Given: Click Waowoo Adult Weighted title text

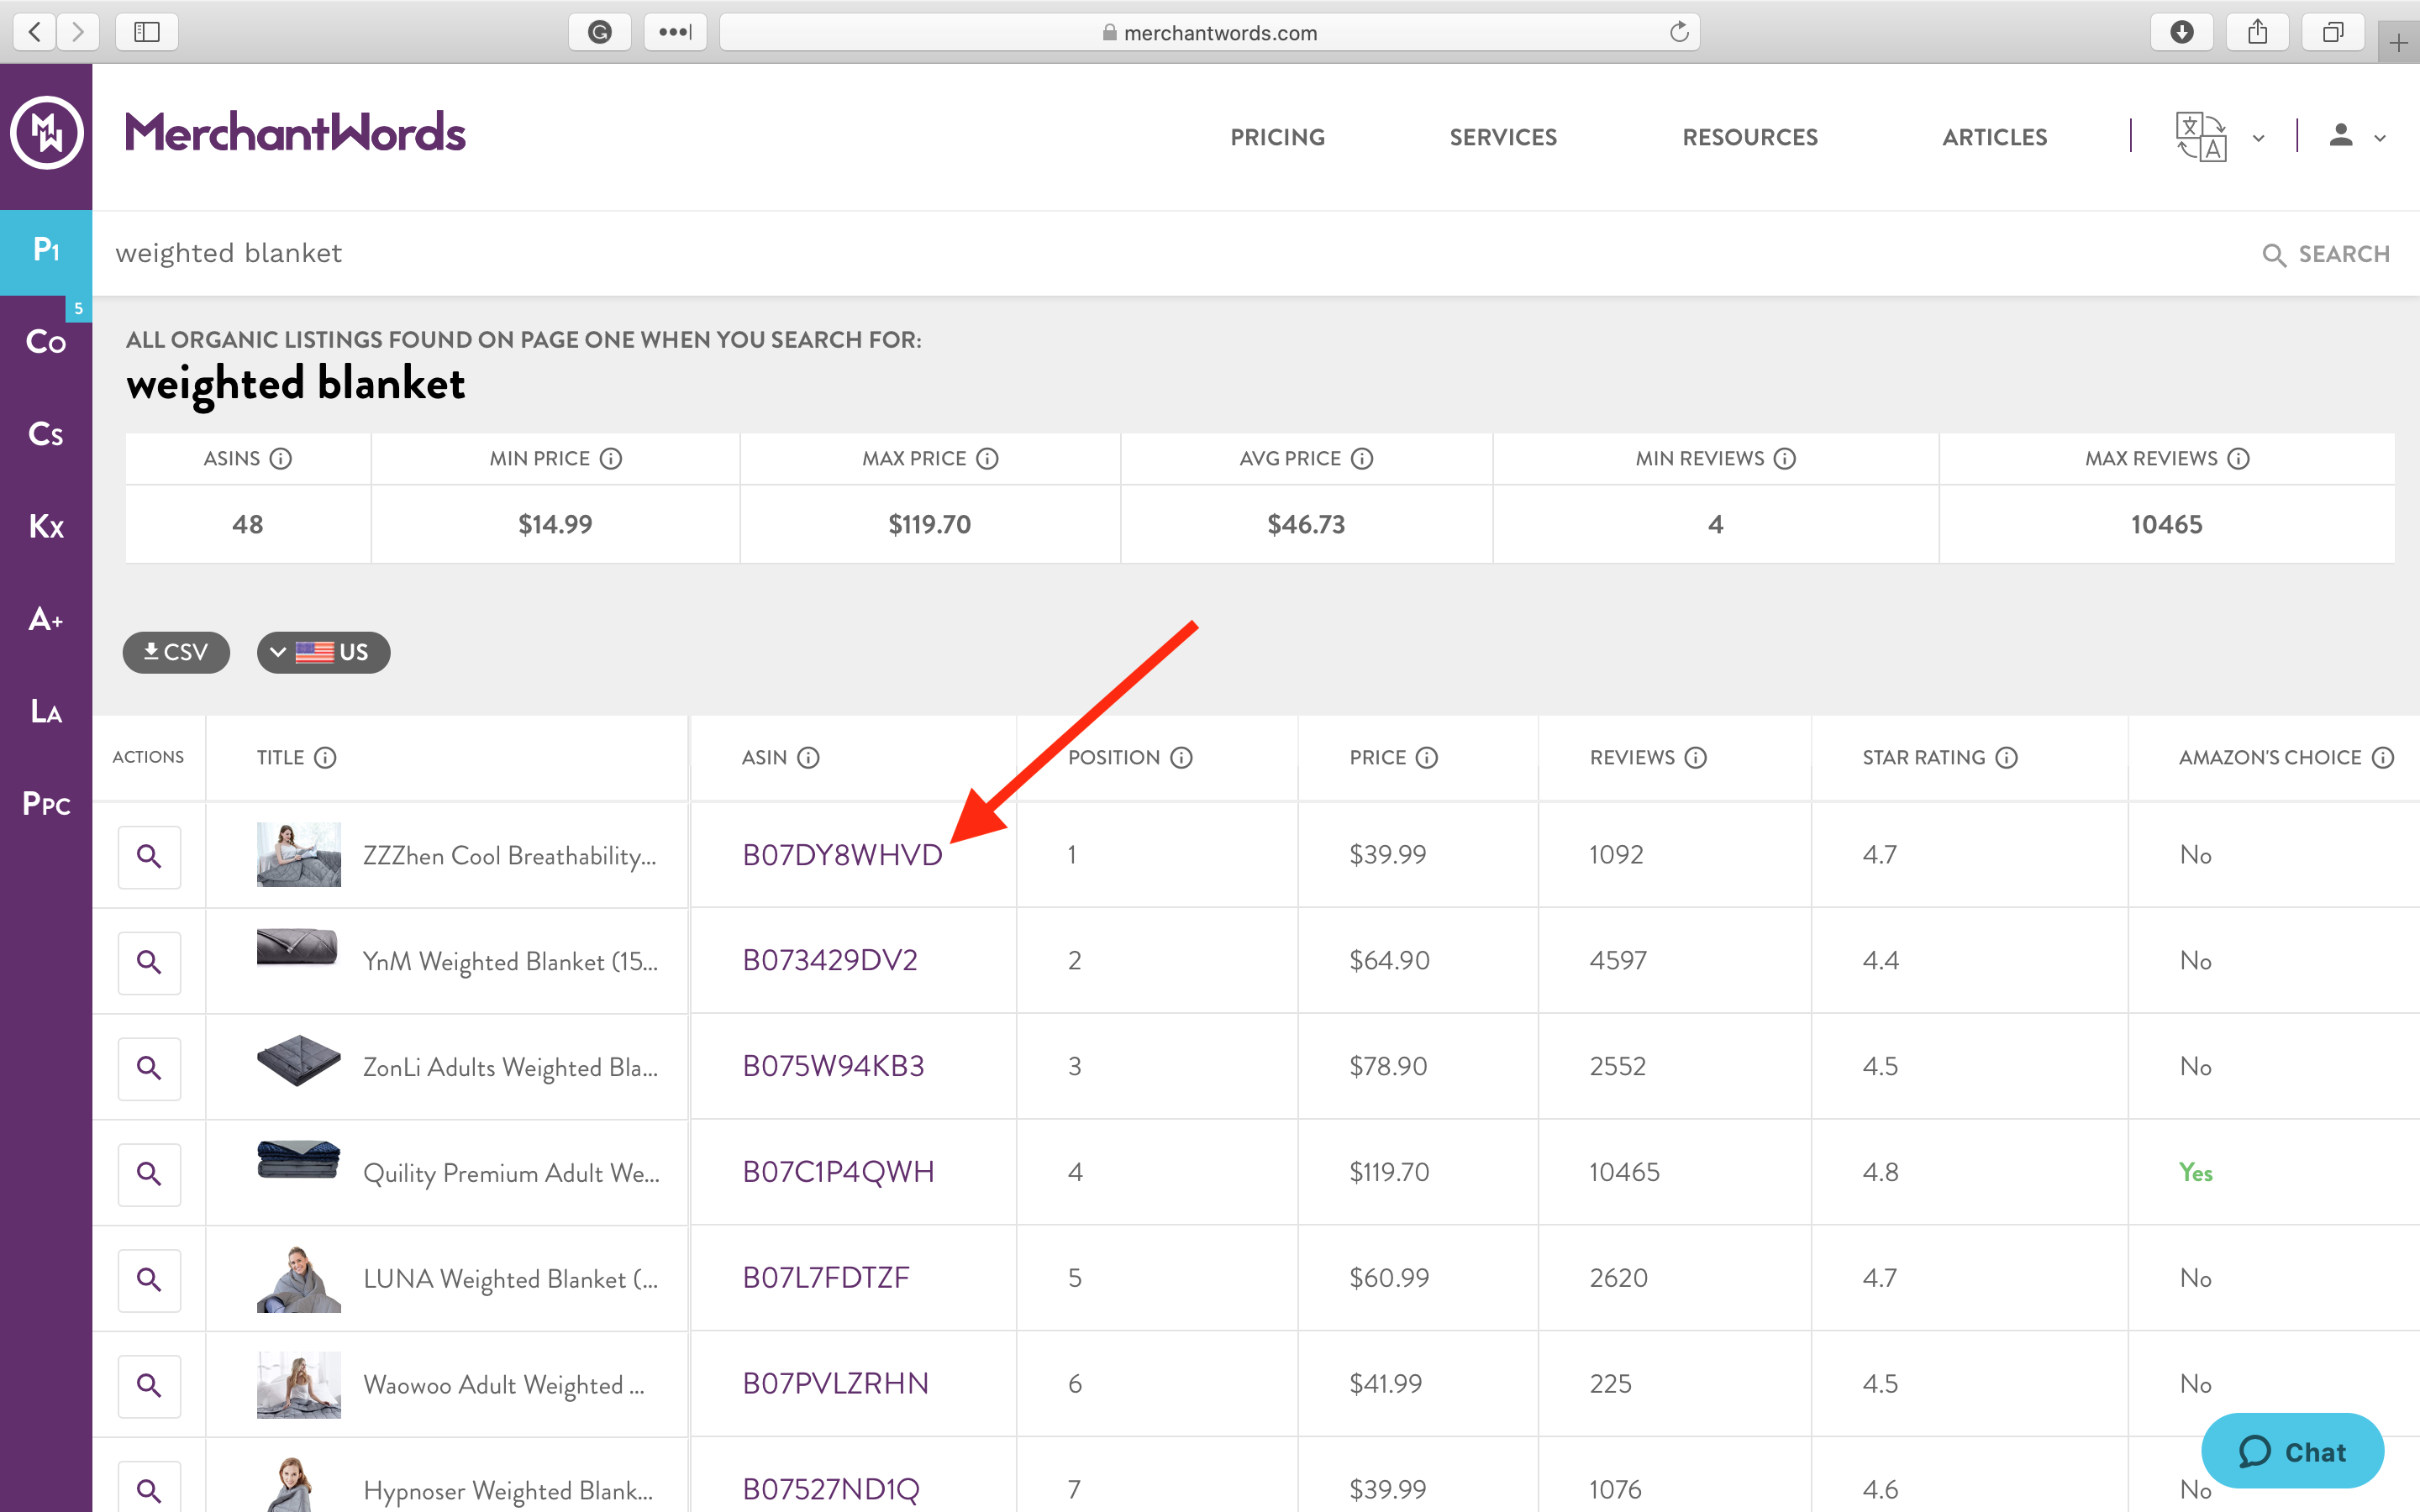Looking at the screenshot, I should click(503, 1385).
